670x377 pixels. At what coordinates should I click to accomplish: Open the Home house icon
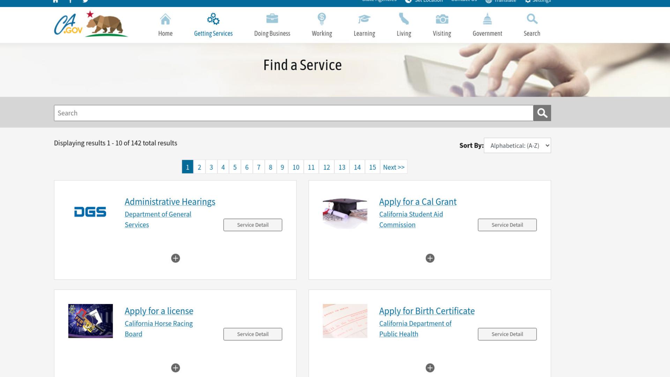tap(165, 19)
